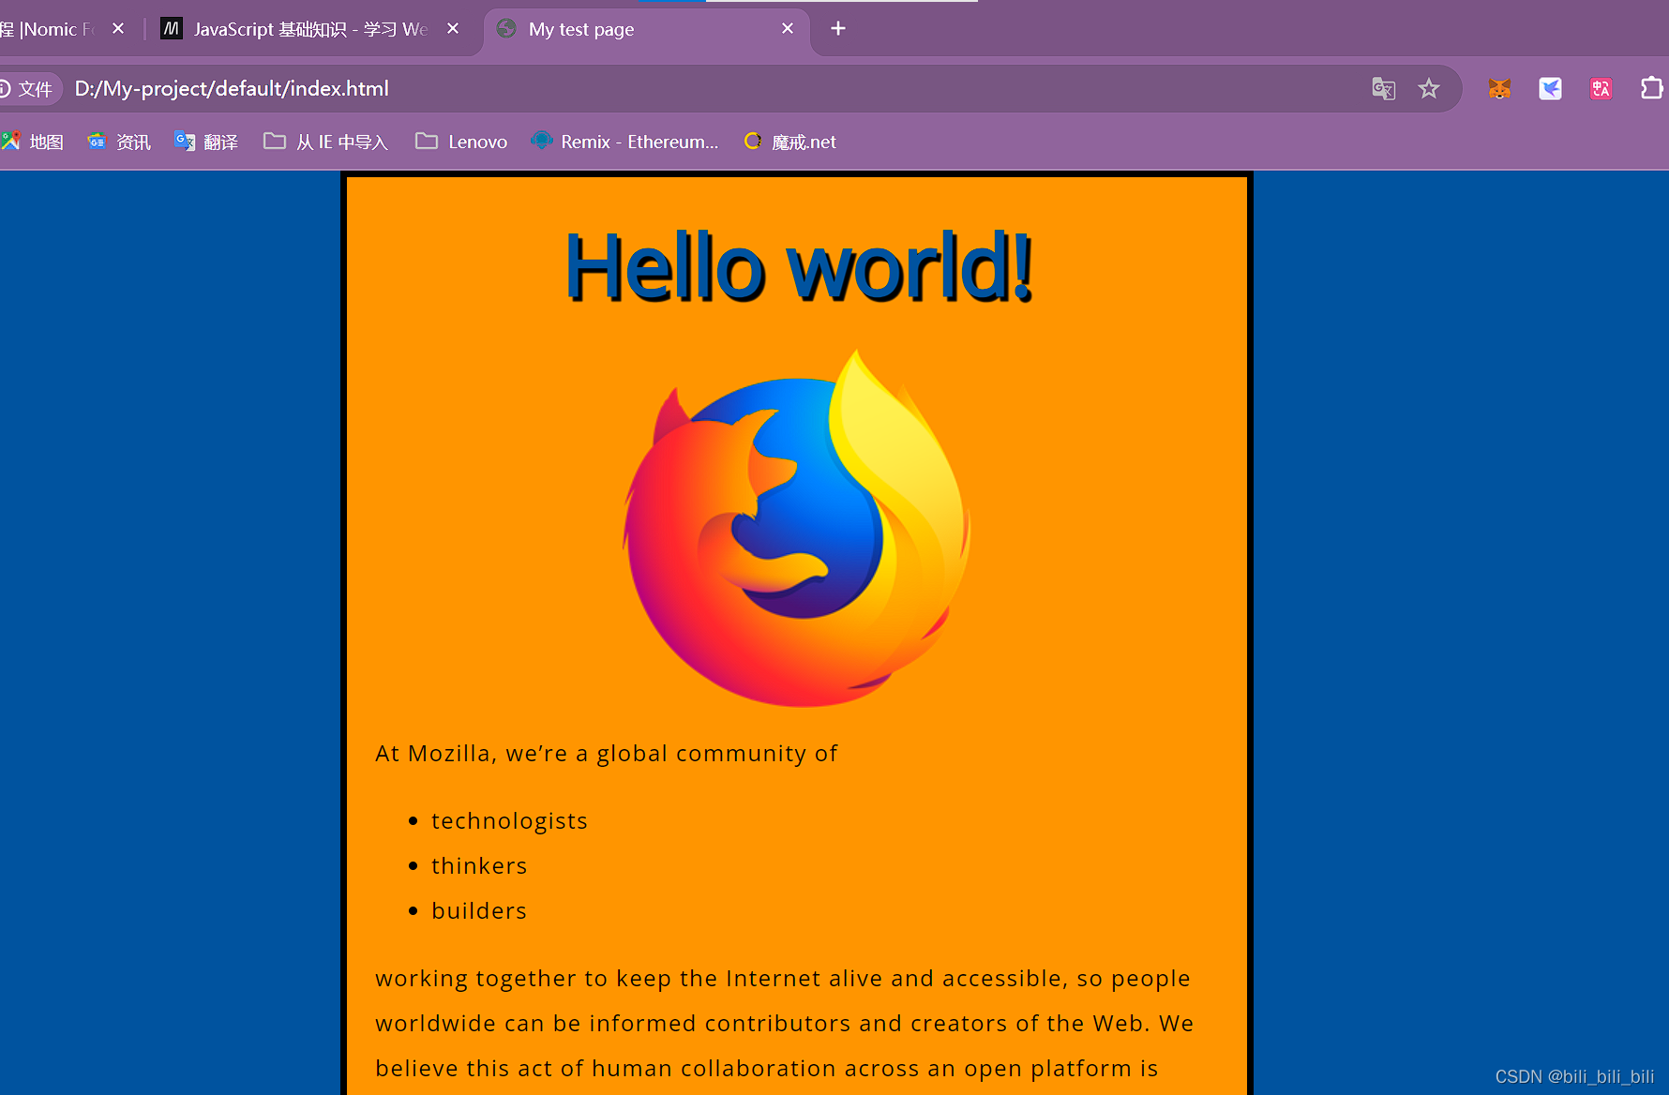Click the 'At Mozilla, we're a global community' text
The width and height of the screenshot is (1669, 1095).
pos(606,754)
